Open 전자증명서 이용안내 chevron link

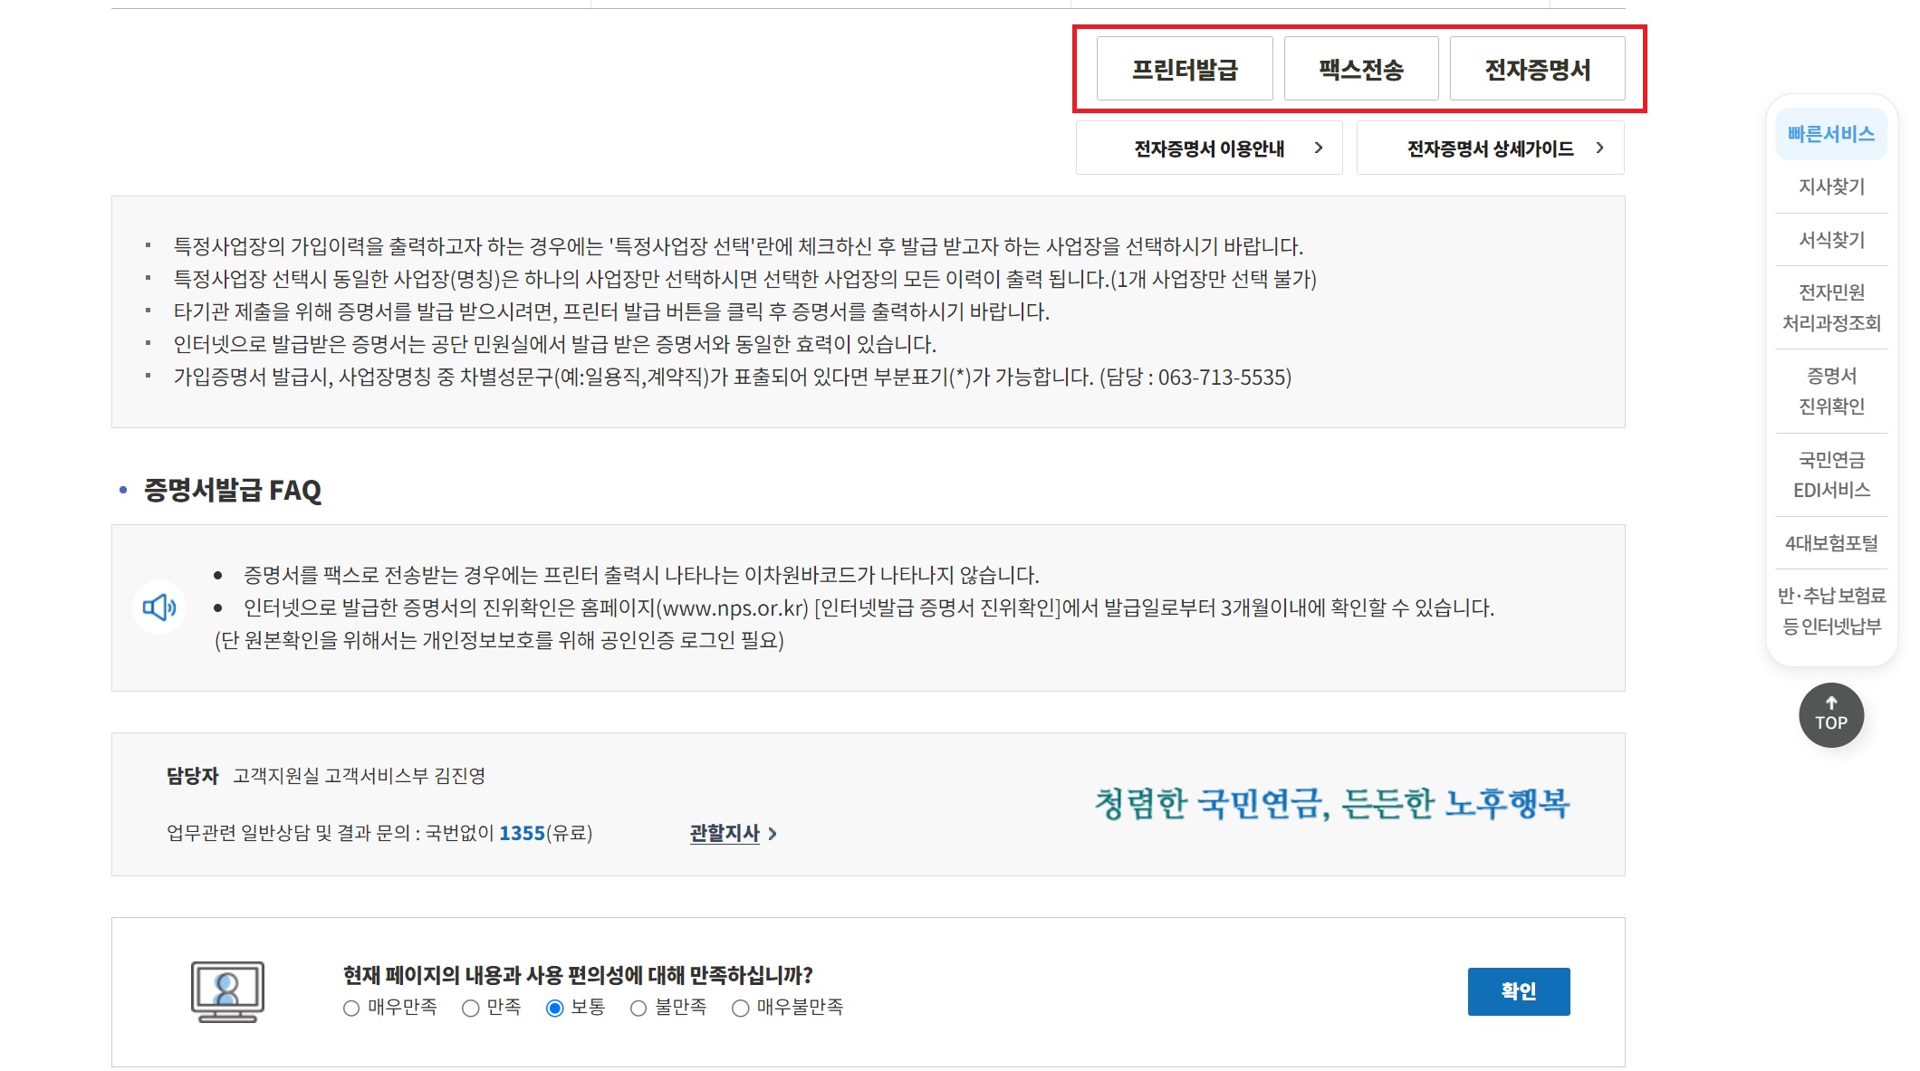[x=1209, y=148]
